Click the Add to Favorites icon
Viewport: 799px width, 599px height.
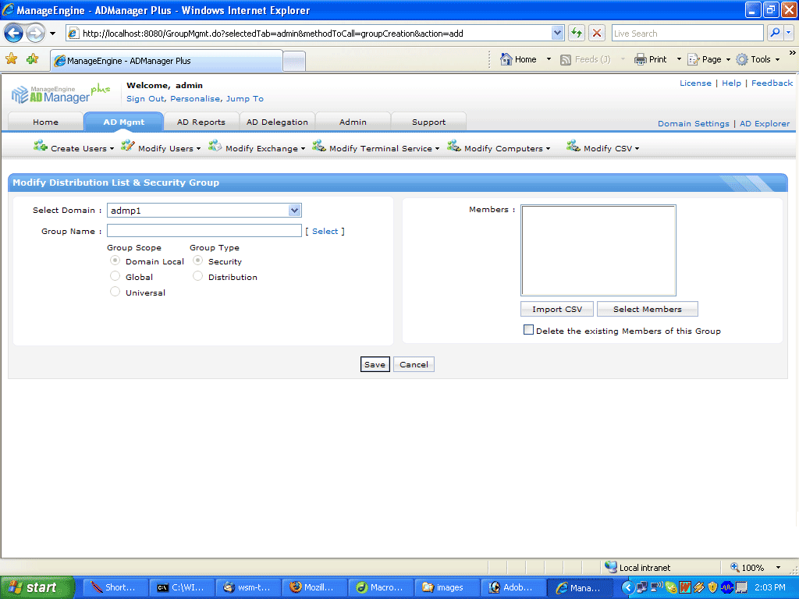point(33,59)
